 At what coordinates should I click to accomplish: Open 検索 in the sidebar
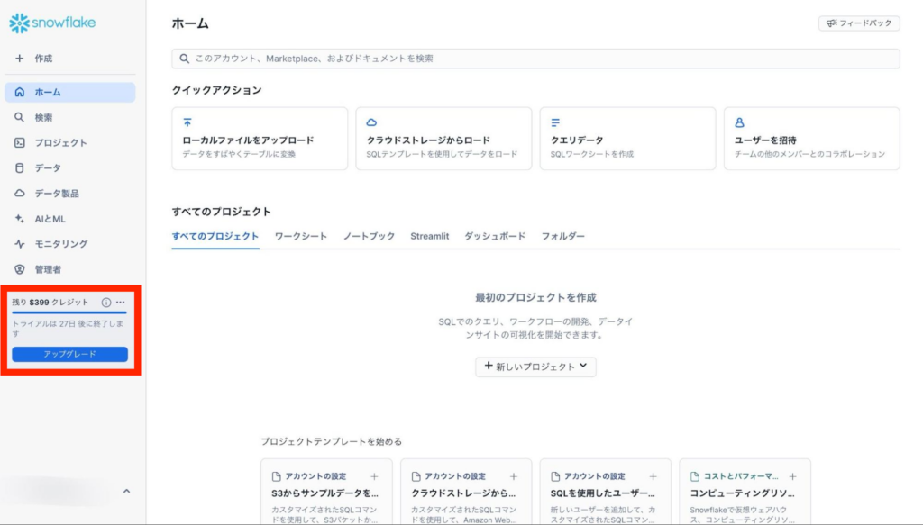43,118
